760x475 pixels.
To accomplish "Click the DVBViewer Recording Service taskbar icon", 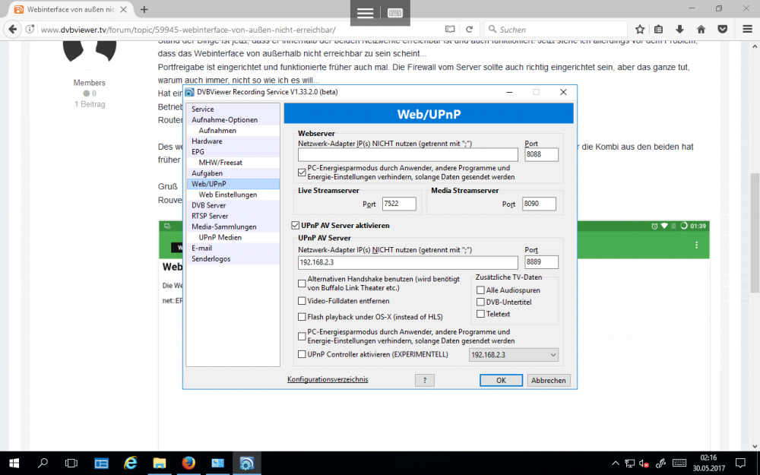I will [247, 464].
